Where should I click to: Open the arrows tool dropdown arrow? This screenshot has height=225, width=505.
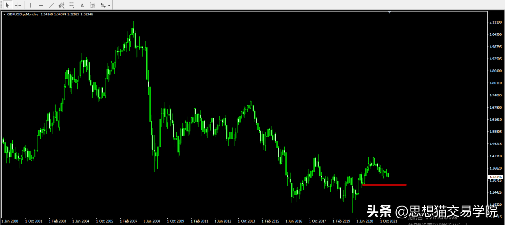tap(109, 6)
